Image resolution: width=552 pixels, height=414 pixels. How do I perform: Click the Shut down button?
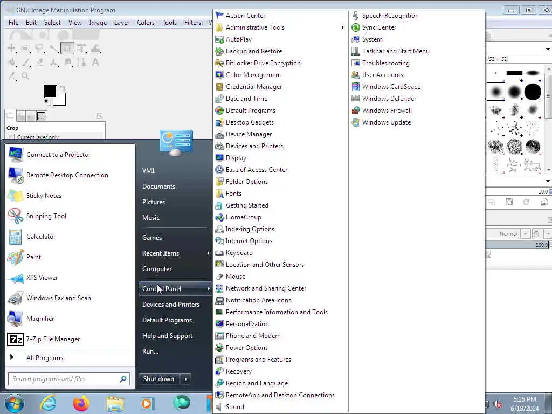click(x=159, y=379)
